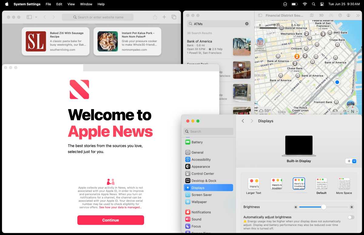The width and height of the screenshot is (364, 235).
Task: Click the Maps ATMs search field
Action: pos(218,24)
